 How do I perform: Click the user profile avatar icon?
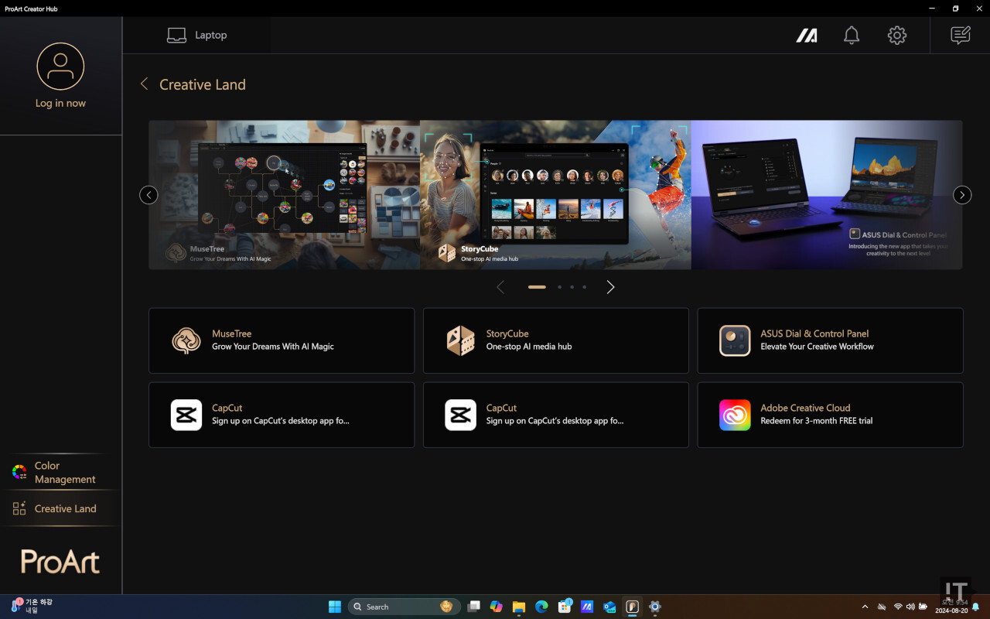(x=60, y=67)
